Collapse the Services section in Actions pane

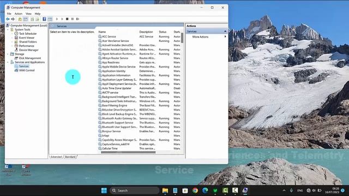tap(225, 32)
